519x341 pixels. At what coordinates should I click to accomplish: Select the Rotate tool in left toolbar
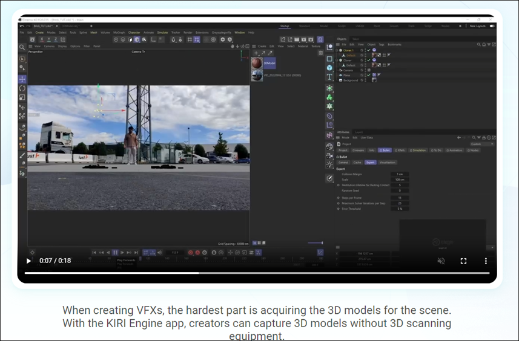pyautogui.click(x=22, y=88)
